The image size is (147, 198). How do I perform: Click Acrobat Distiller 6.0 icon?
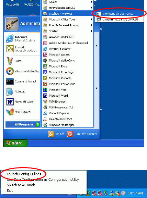[45, 37]
